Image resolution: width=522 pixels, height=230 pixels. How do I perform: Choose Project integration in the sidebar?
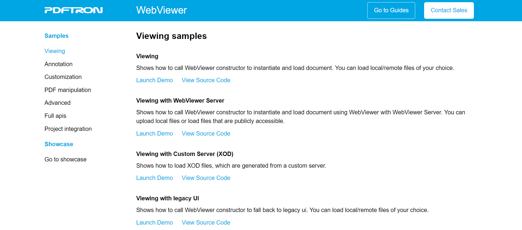pos(68,129)
